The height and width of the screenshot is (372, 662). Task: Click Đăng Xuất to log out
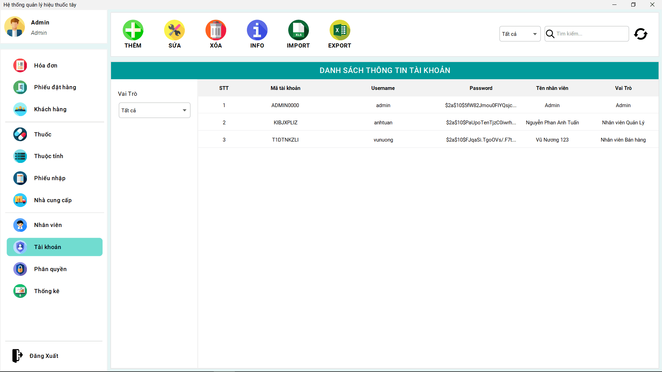tap(44, 356)
